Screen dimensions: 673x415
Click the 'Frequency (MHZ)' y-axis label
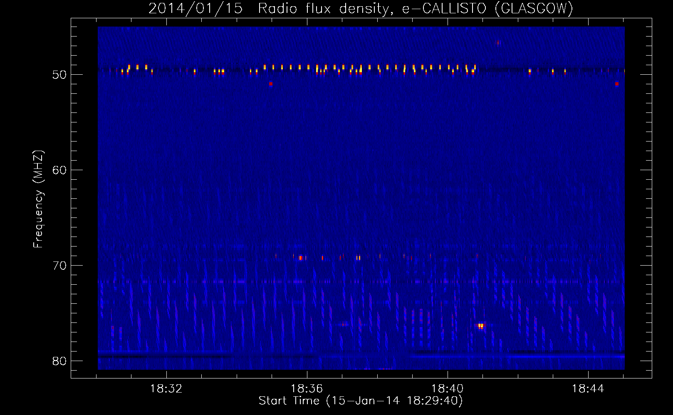[38, 199]
